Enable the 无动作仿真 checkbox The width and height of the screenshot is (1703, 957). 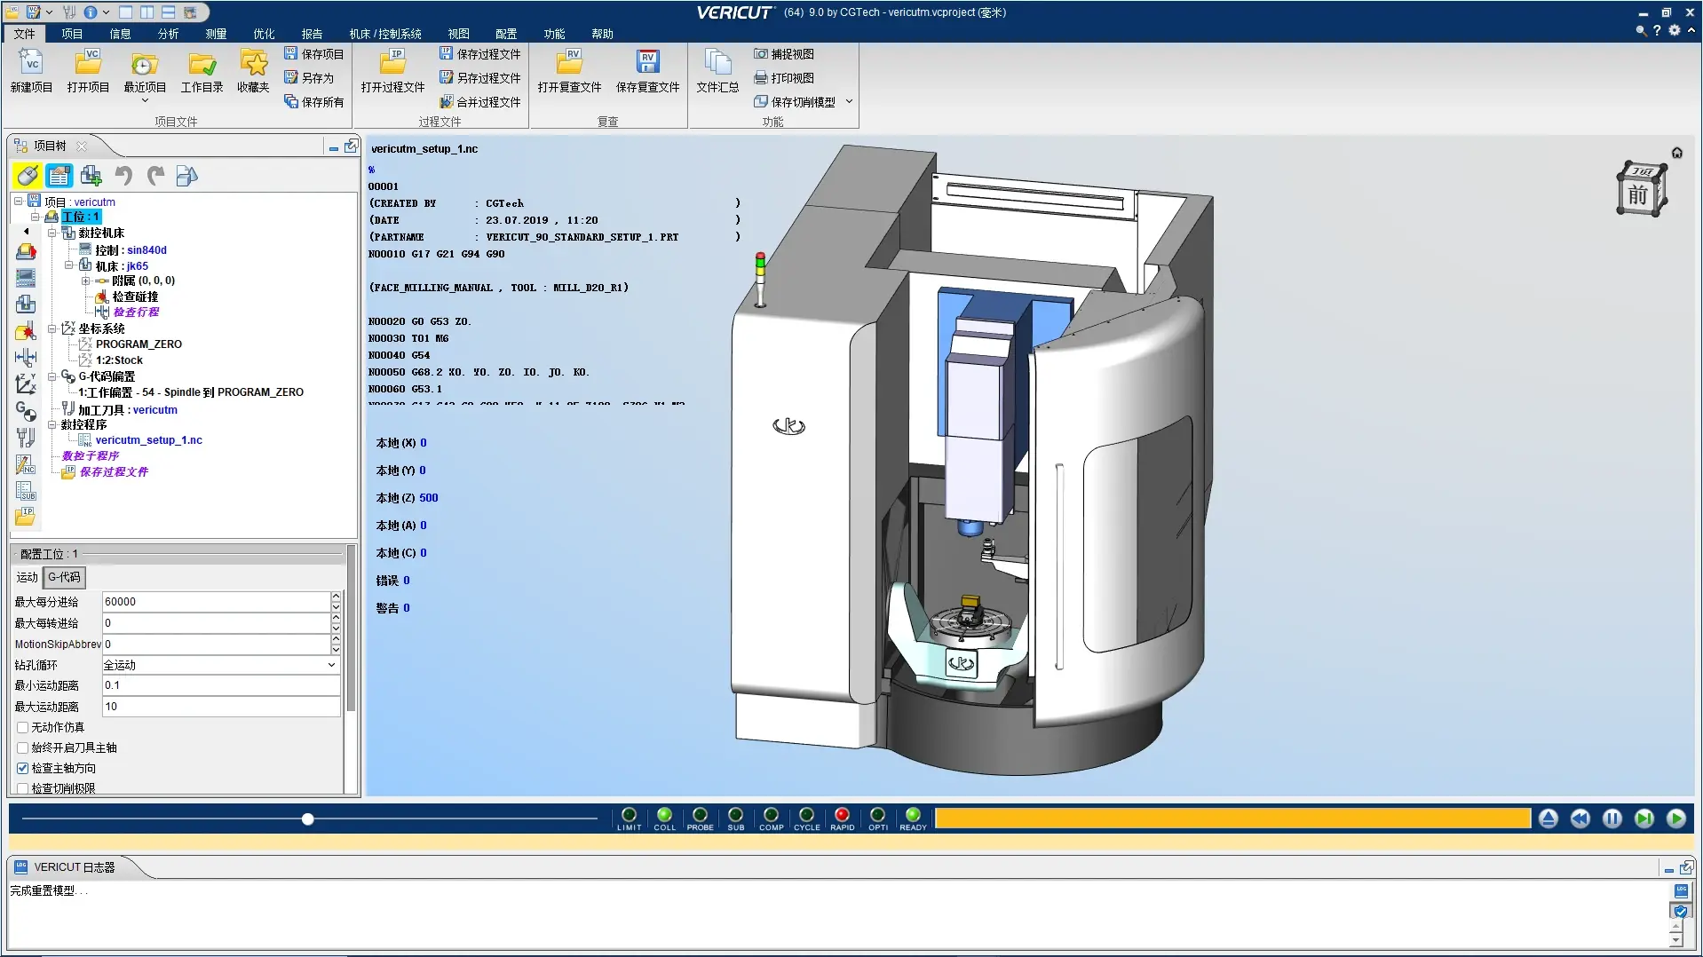tap(23, 727)
